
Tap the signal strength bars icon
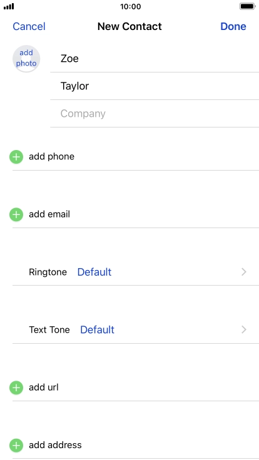[9, 6]
